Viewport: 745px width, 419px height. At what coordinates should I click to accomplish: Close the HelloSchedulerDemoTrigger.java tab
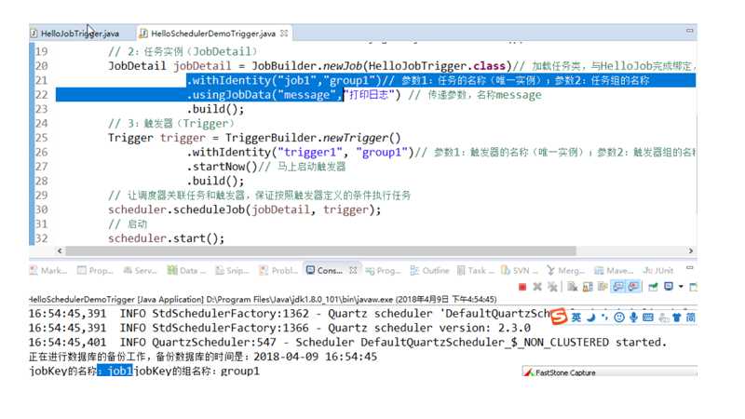(x=284, y=34)
